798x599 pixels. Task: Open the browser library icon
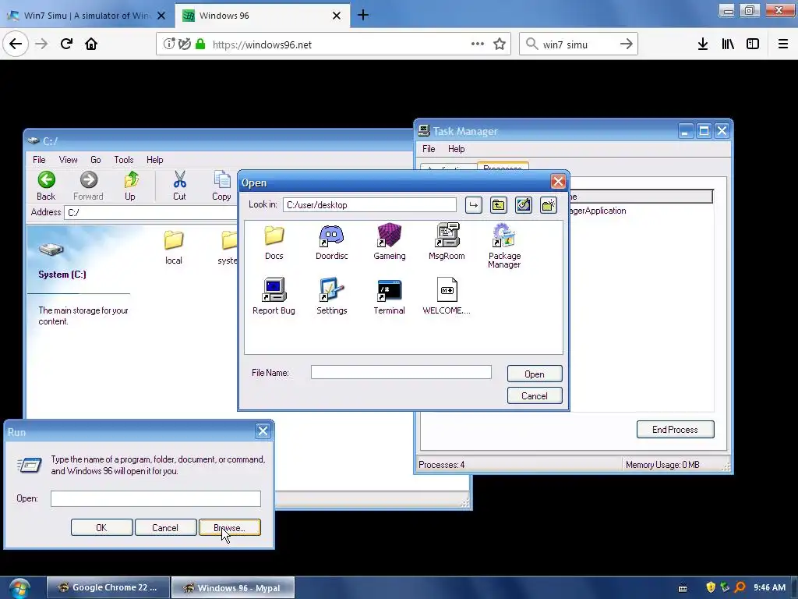click(x=728, y=44)
